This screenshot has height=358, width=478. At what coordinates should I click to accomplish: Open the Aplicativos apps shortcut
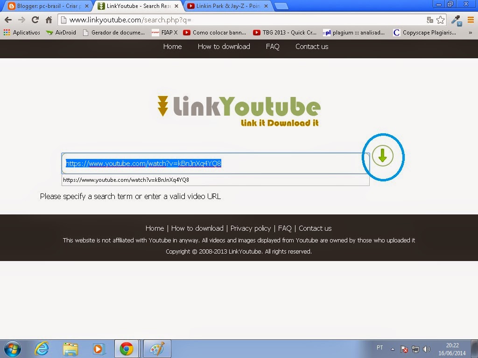pyautogui.click(x=22, y=33)
